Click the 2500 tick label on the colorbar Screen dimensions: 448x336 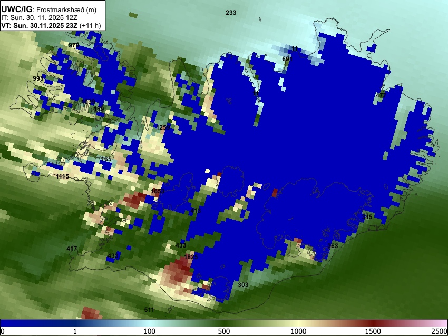[x=440, y=331]
